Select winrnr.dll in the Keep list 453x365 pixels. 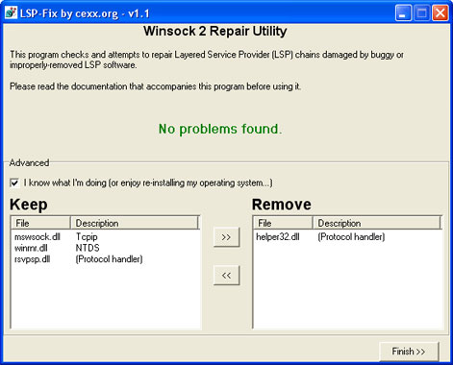(31, 248)
